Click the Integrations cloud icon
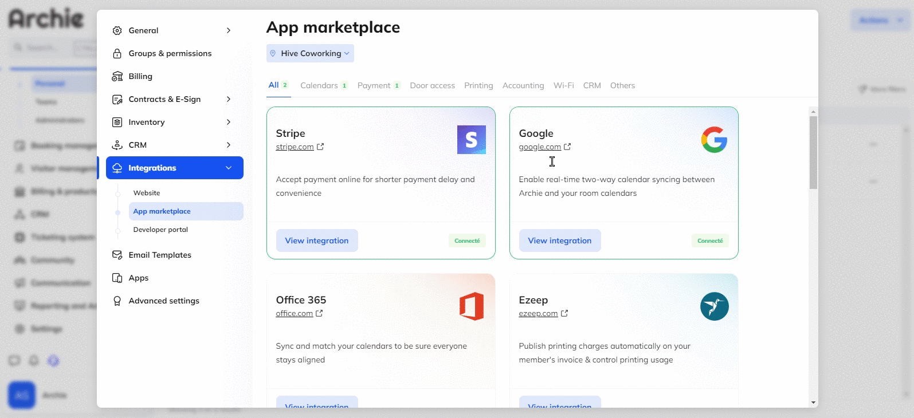This screenshot has width=914, height=418. click(x=117, y=168)
